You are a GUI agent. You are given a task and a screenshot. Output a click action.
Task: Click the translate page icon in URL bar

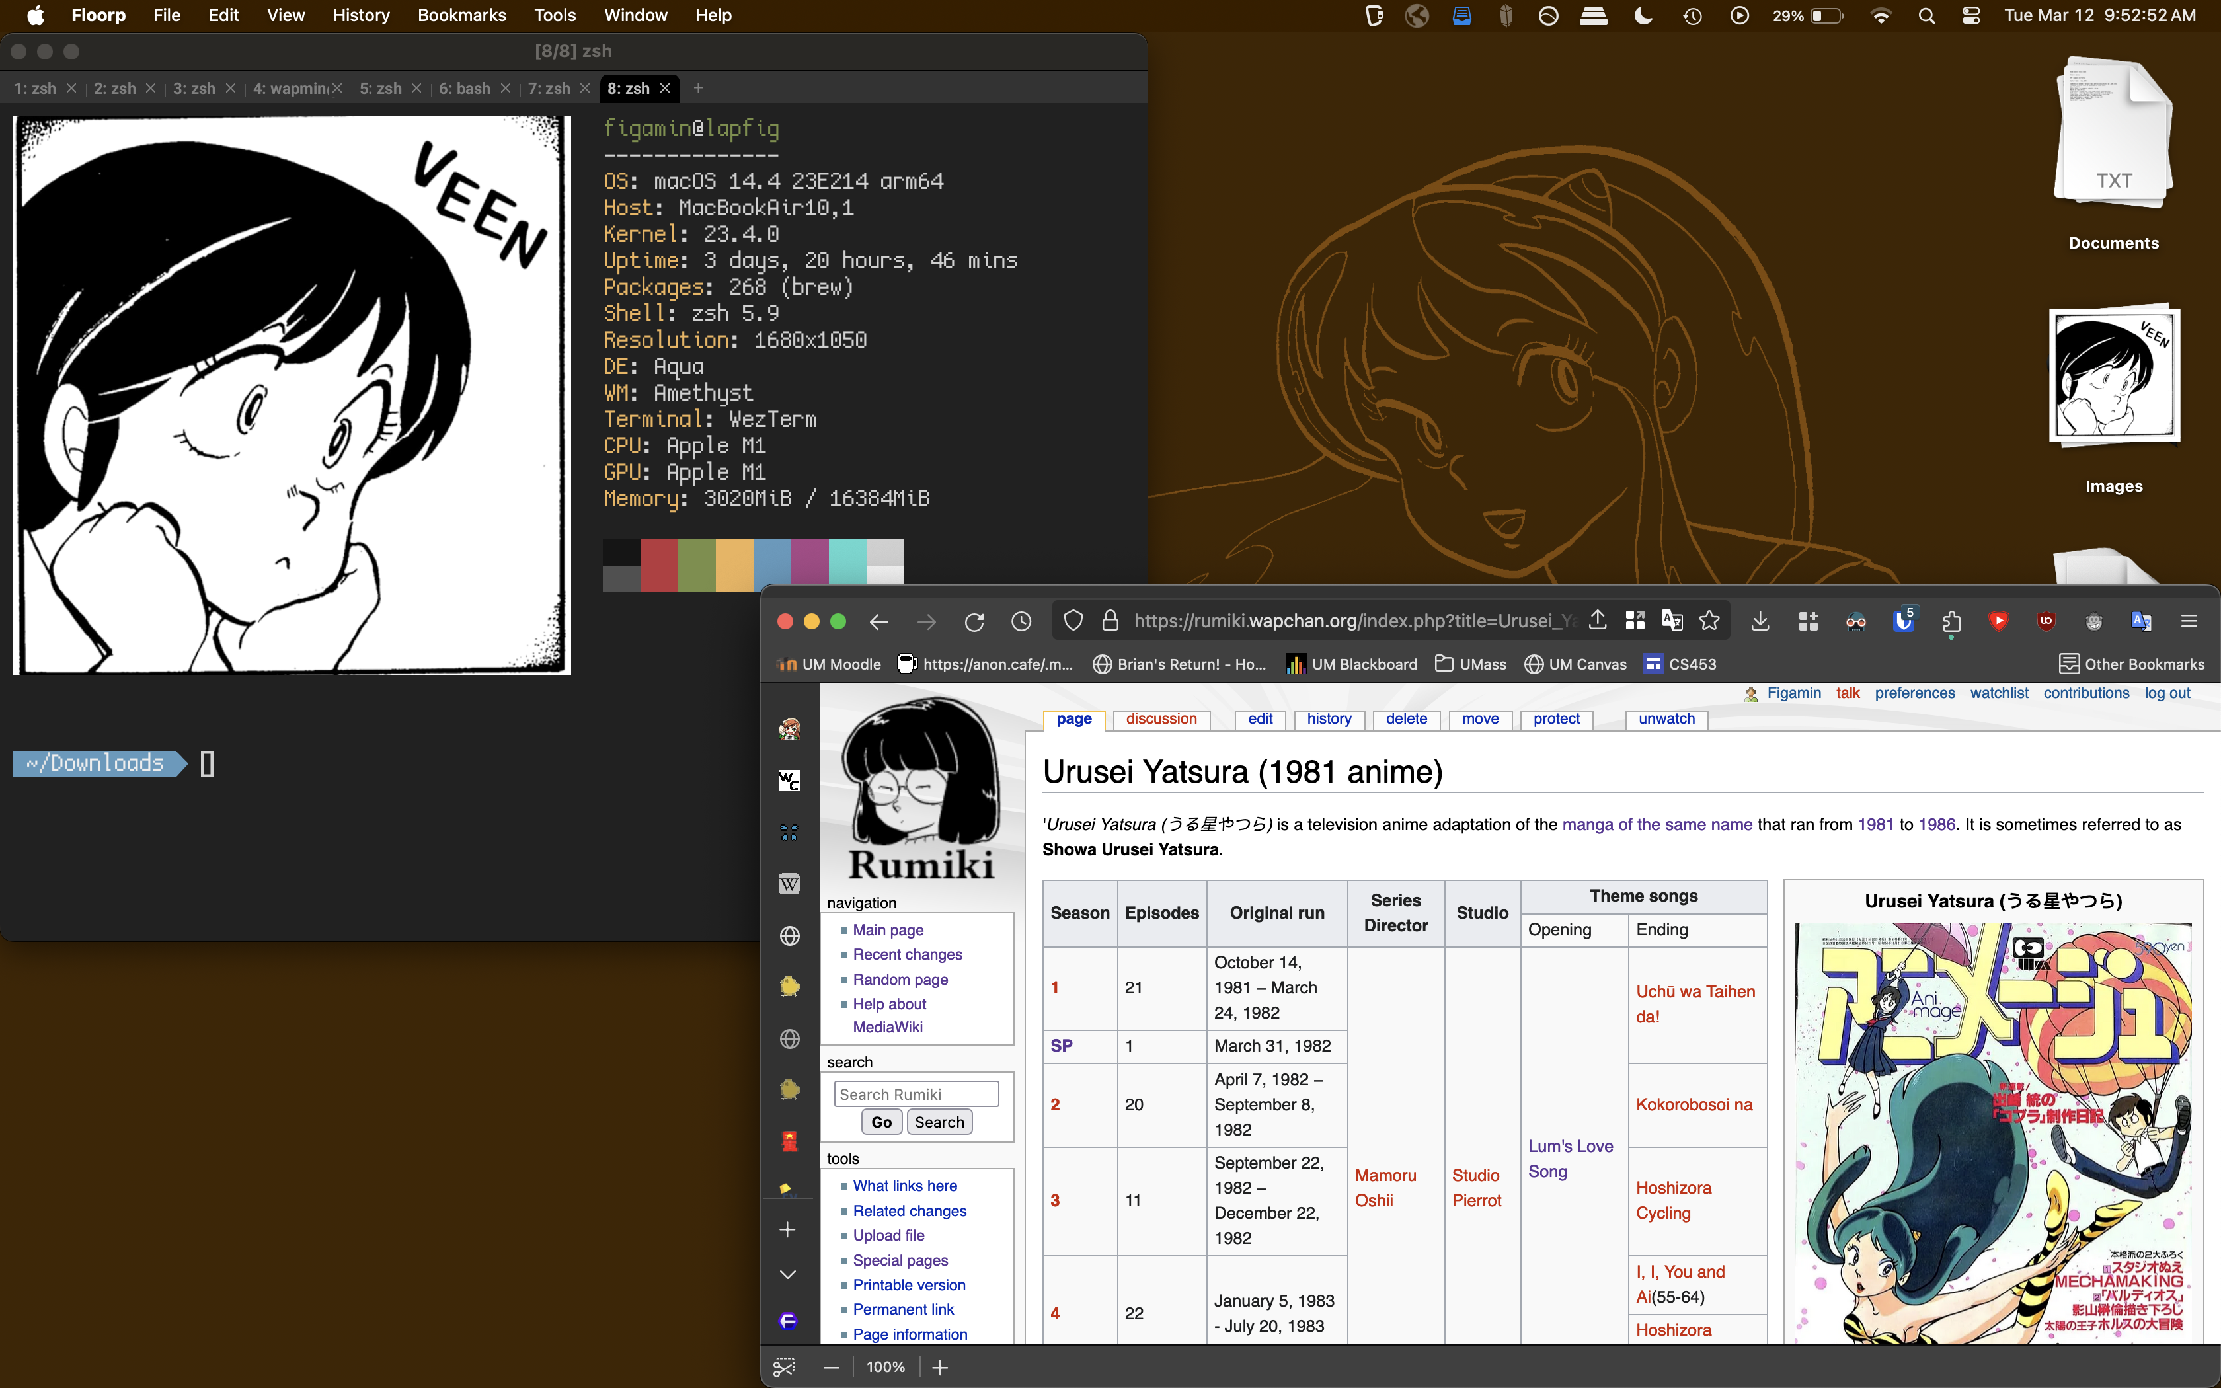(1671, 621)
